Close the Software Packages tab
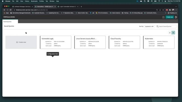Screen dimensions: 182x102 (32, 7)
